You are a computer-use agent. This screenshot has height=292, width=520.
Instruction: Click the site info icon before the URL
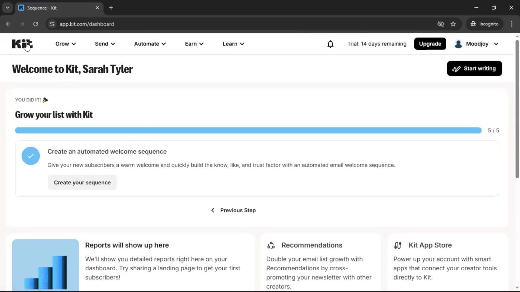[51, 24]
